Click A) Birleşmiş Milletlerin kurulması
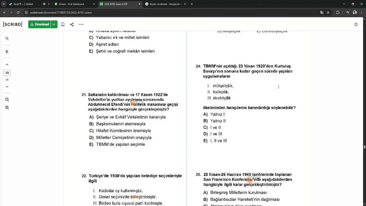Screen dimensions: 366x206 235,193
